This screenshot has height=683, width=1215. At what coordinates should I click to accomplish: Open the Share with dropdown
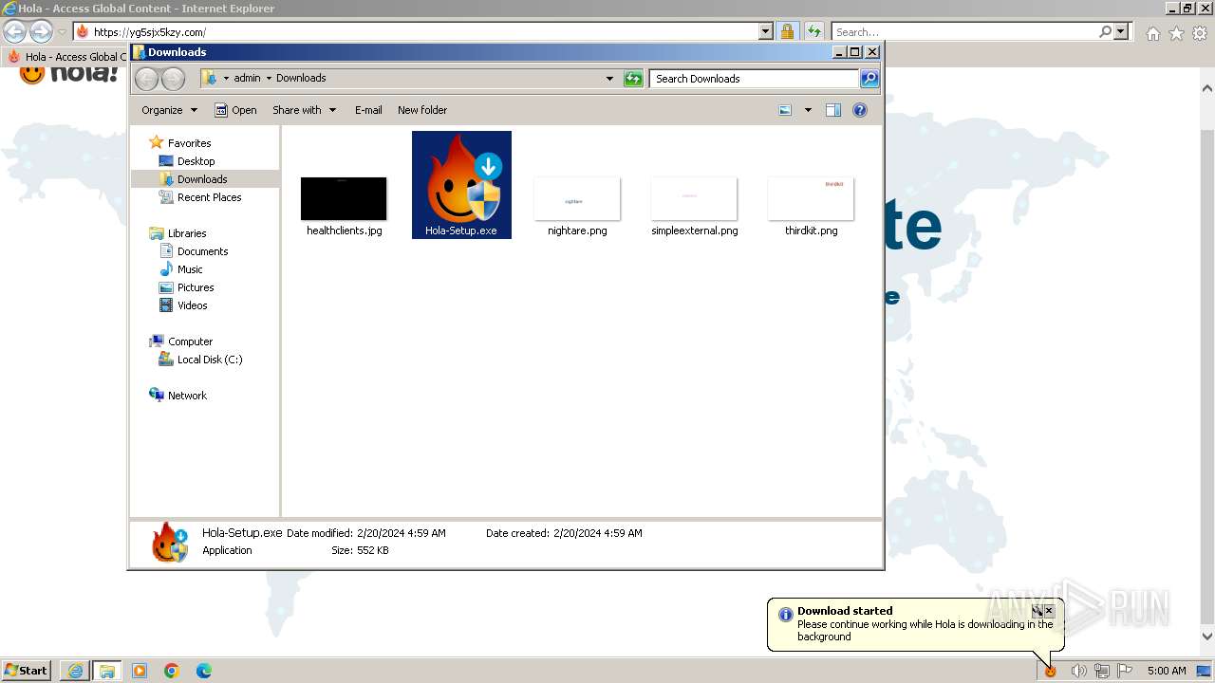pyautogui.click(x=304, y=110)
